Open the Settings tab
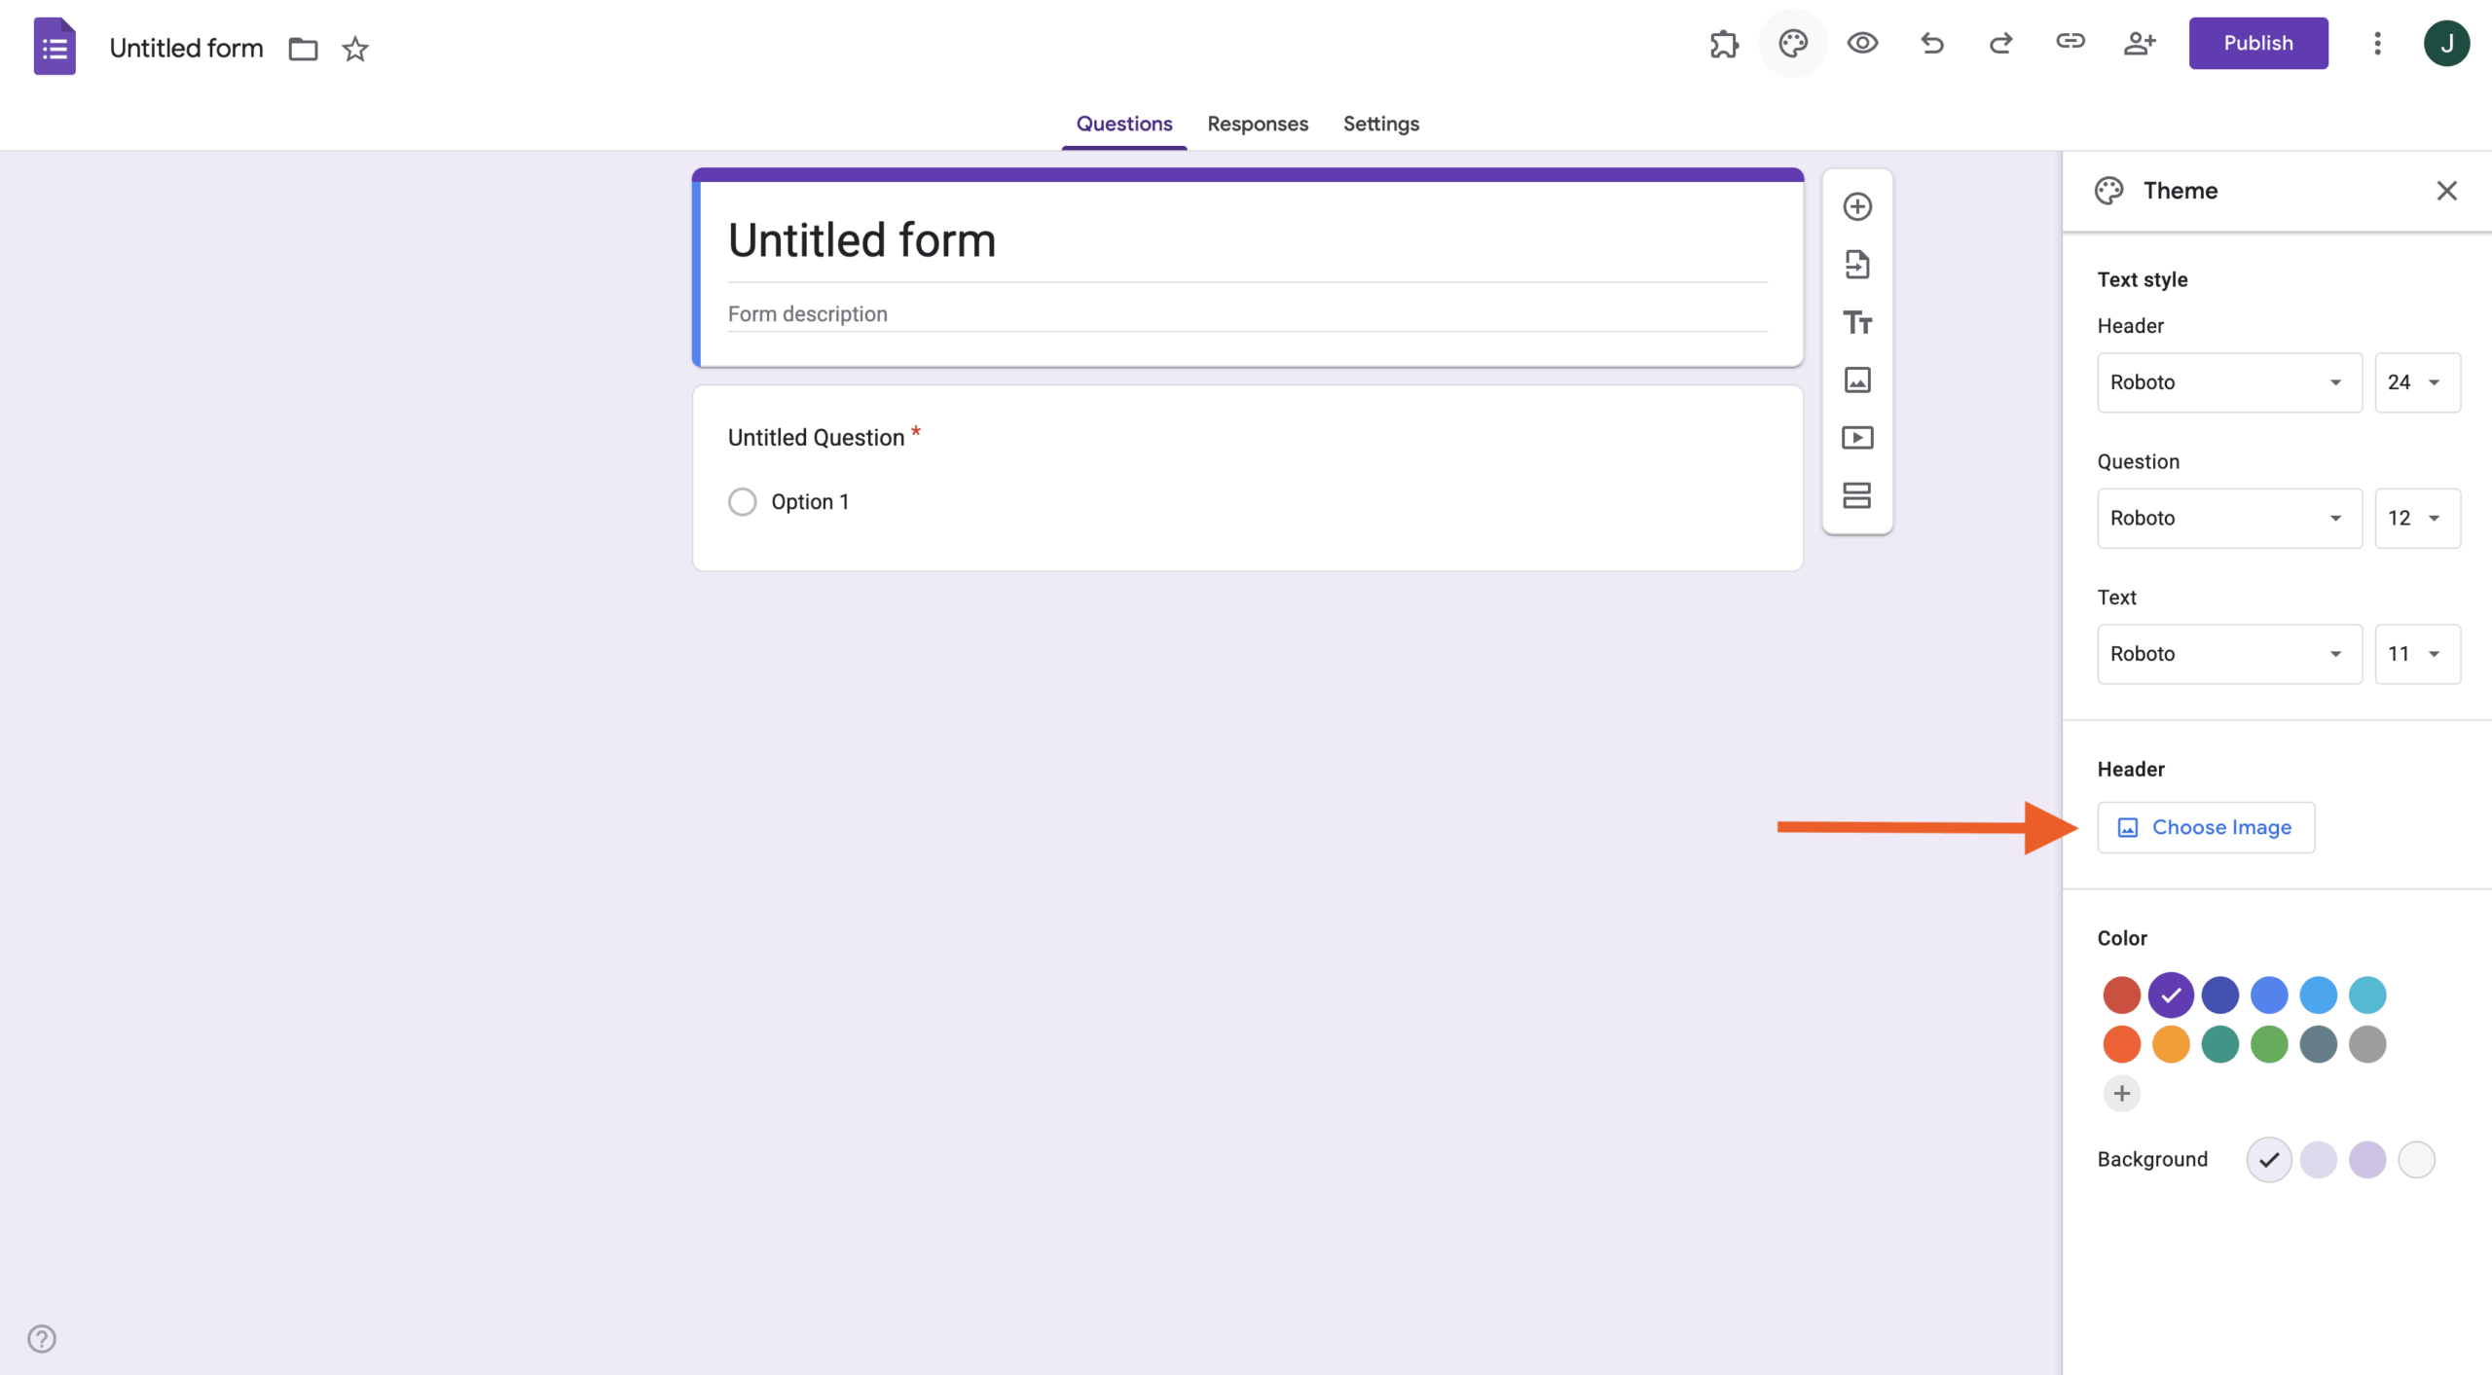 coord(1380,124)
